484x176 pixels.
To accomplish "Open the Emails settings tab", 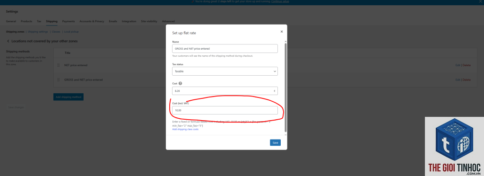I will (x=113, y=21).
